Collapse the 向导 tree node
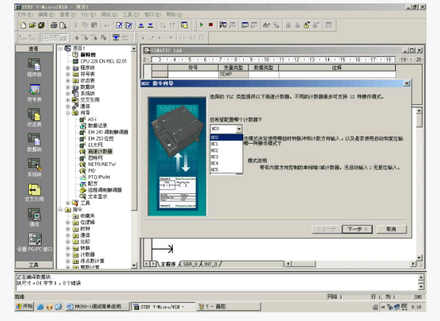The width and height of the screenshot is (440, 321). [68, 113]
